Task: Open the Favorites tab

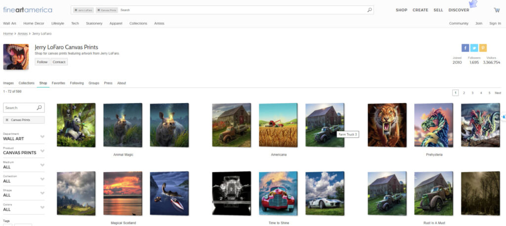Action: [58, 83]
